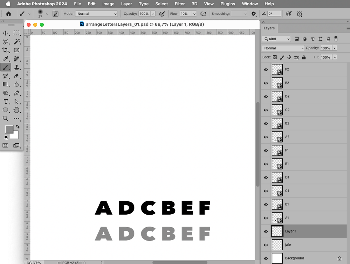Open tool preset picker arrow
Screen dimensions: 350x264
pyautogui.click(x=29, y=14)
